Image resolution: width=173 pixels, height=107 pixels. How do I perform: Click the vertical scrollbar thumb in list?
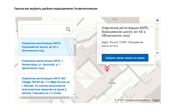(x=75, y=50)
